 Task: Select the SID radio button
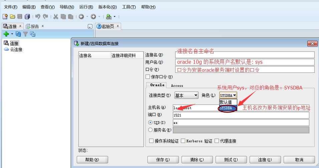[150, 123]
